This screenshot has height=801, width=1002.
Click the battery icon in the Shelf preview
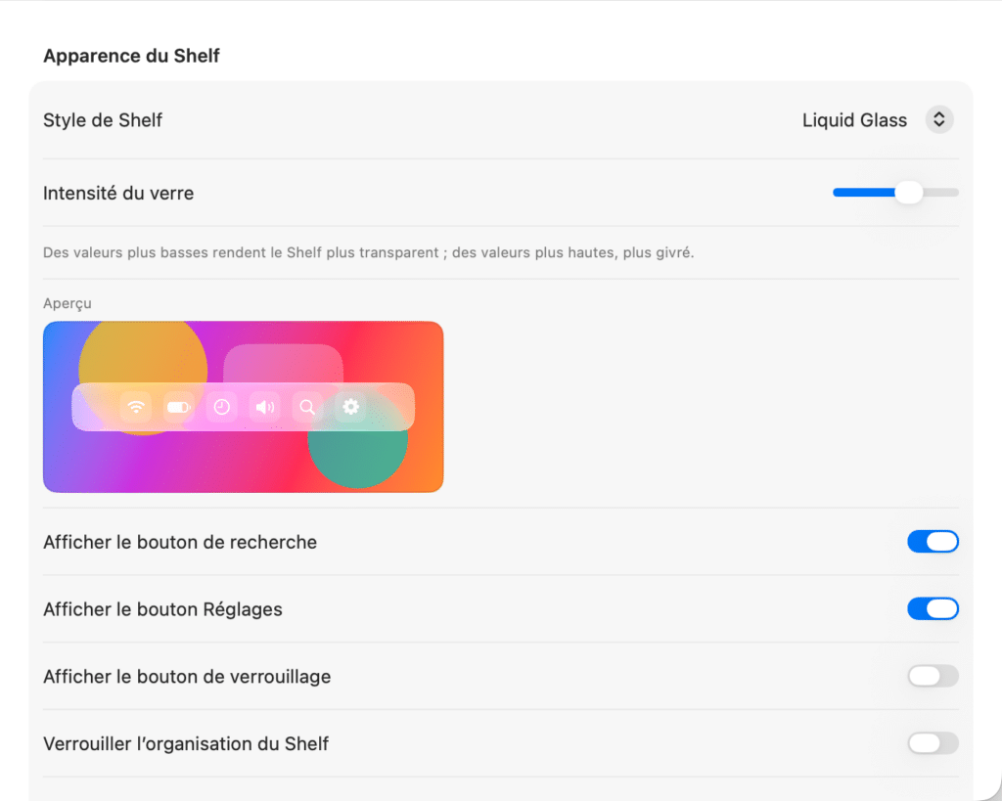179,407
